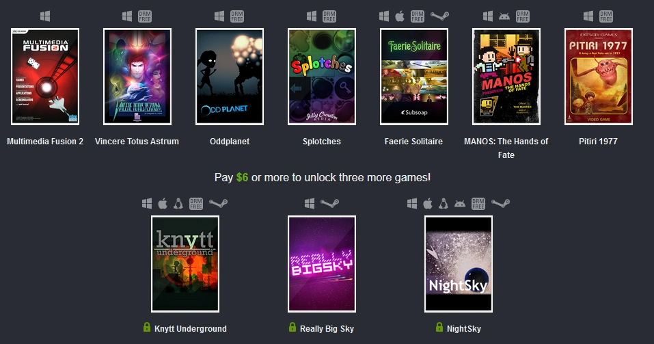
Task: Select the Faerie Solitaire game cover
Action: pyautogui.click(x=413, y=77)
